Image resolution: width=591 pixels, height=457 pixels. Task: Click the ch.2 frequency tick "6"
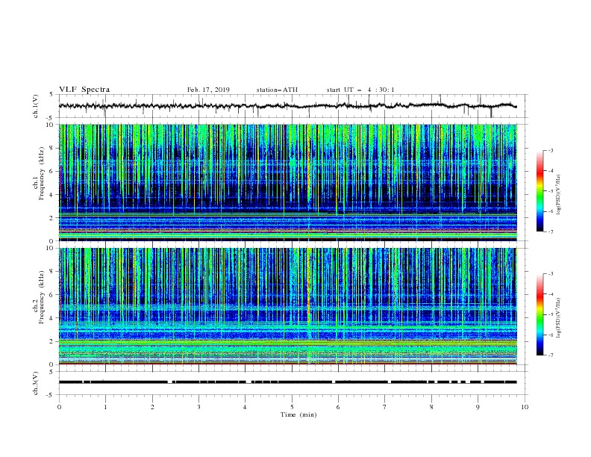(53, 295)
